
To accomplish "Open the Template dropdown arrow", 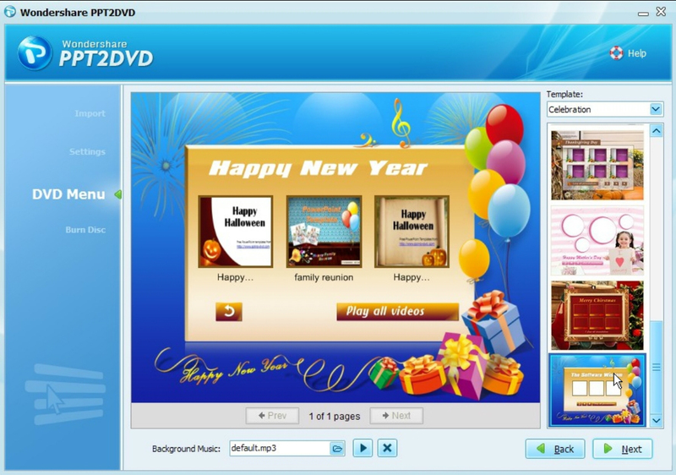I will tap(656, 110).
